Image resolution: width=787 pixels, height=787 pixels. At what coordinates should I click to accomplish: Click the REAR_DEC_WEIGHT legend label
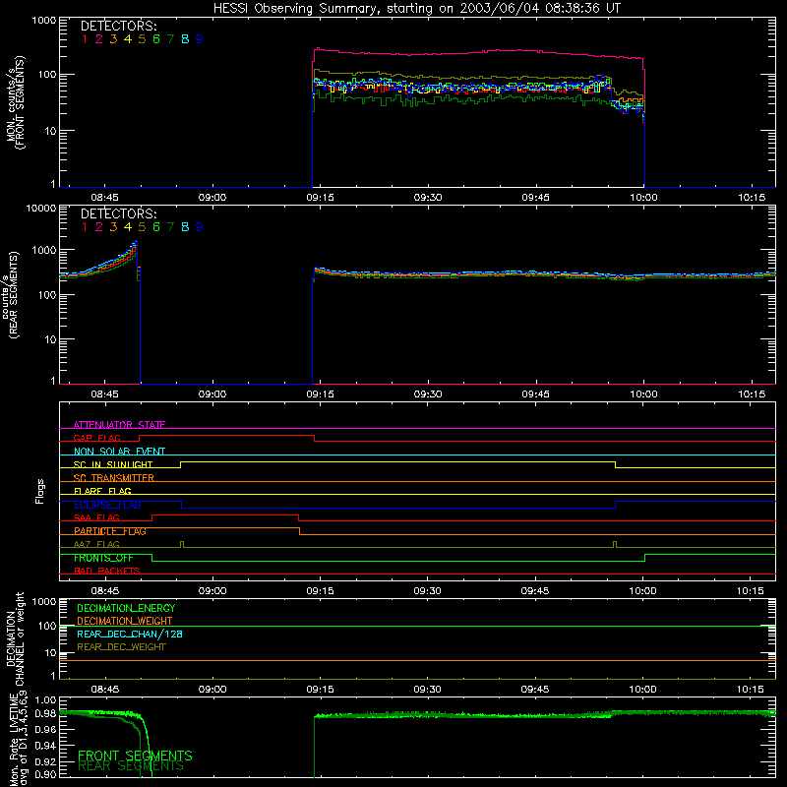coord(121,647)
